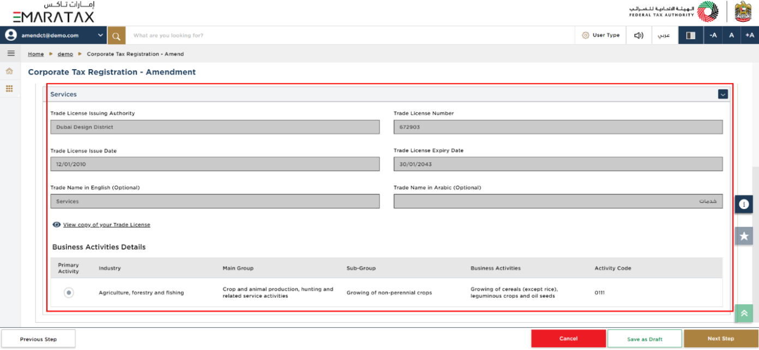The width and height of the screenshot is (759, 350).
Task: Click the EmaraTax logo
Action: pyautogui.click(x=53, y=12)
